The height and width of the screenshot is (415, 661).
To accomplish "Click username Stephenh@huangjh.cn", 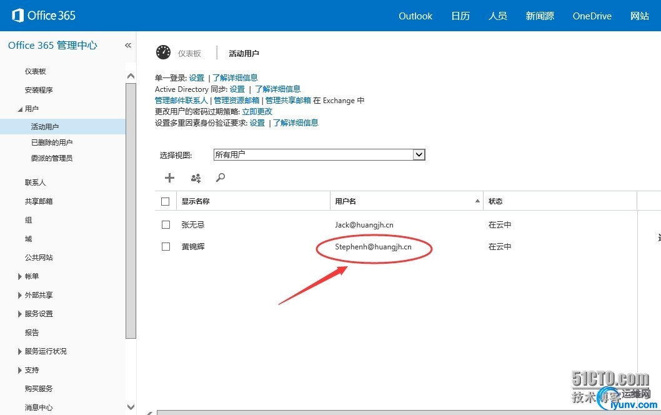I will coord(373,247).
